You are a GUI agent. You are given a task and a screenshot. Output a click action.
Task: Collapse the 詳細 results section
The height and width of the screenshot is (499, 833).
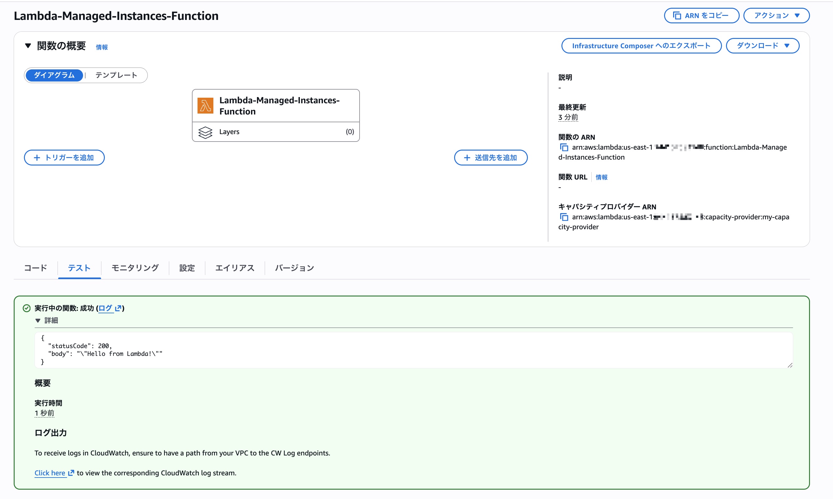pos(38,320)
